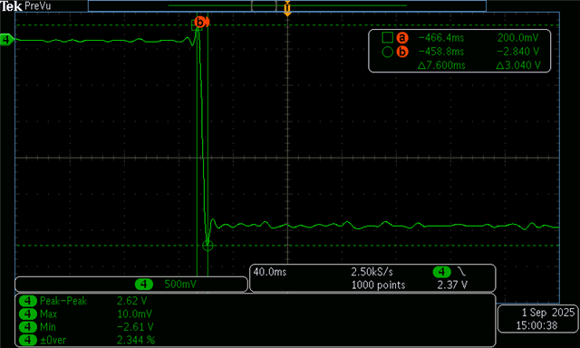Click cursor a time value -466.4ms
The width and height of the screenshot is (580, 348).
441,38
